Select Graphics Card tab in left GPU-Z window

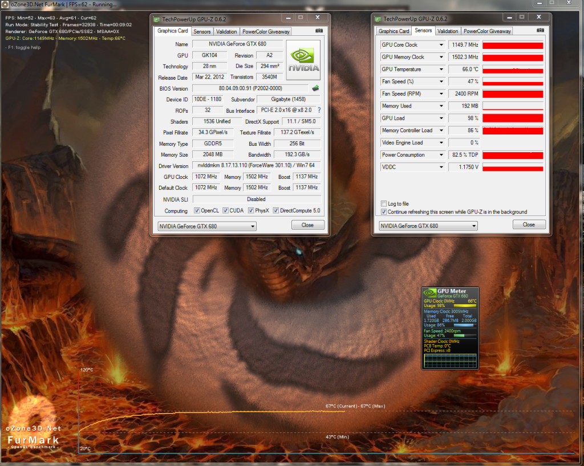coord(172,31)
